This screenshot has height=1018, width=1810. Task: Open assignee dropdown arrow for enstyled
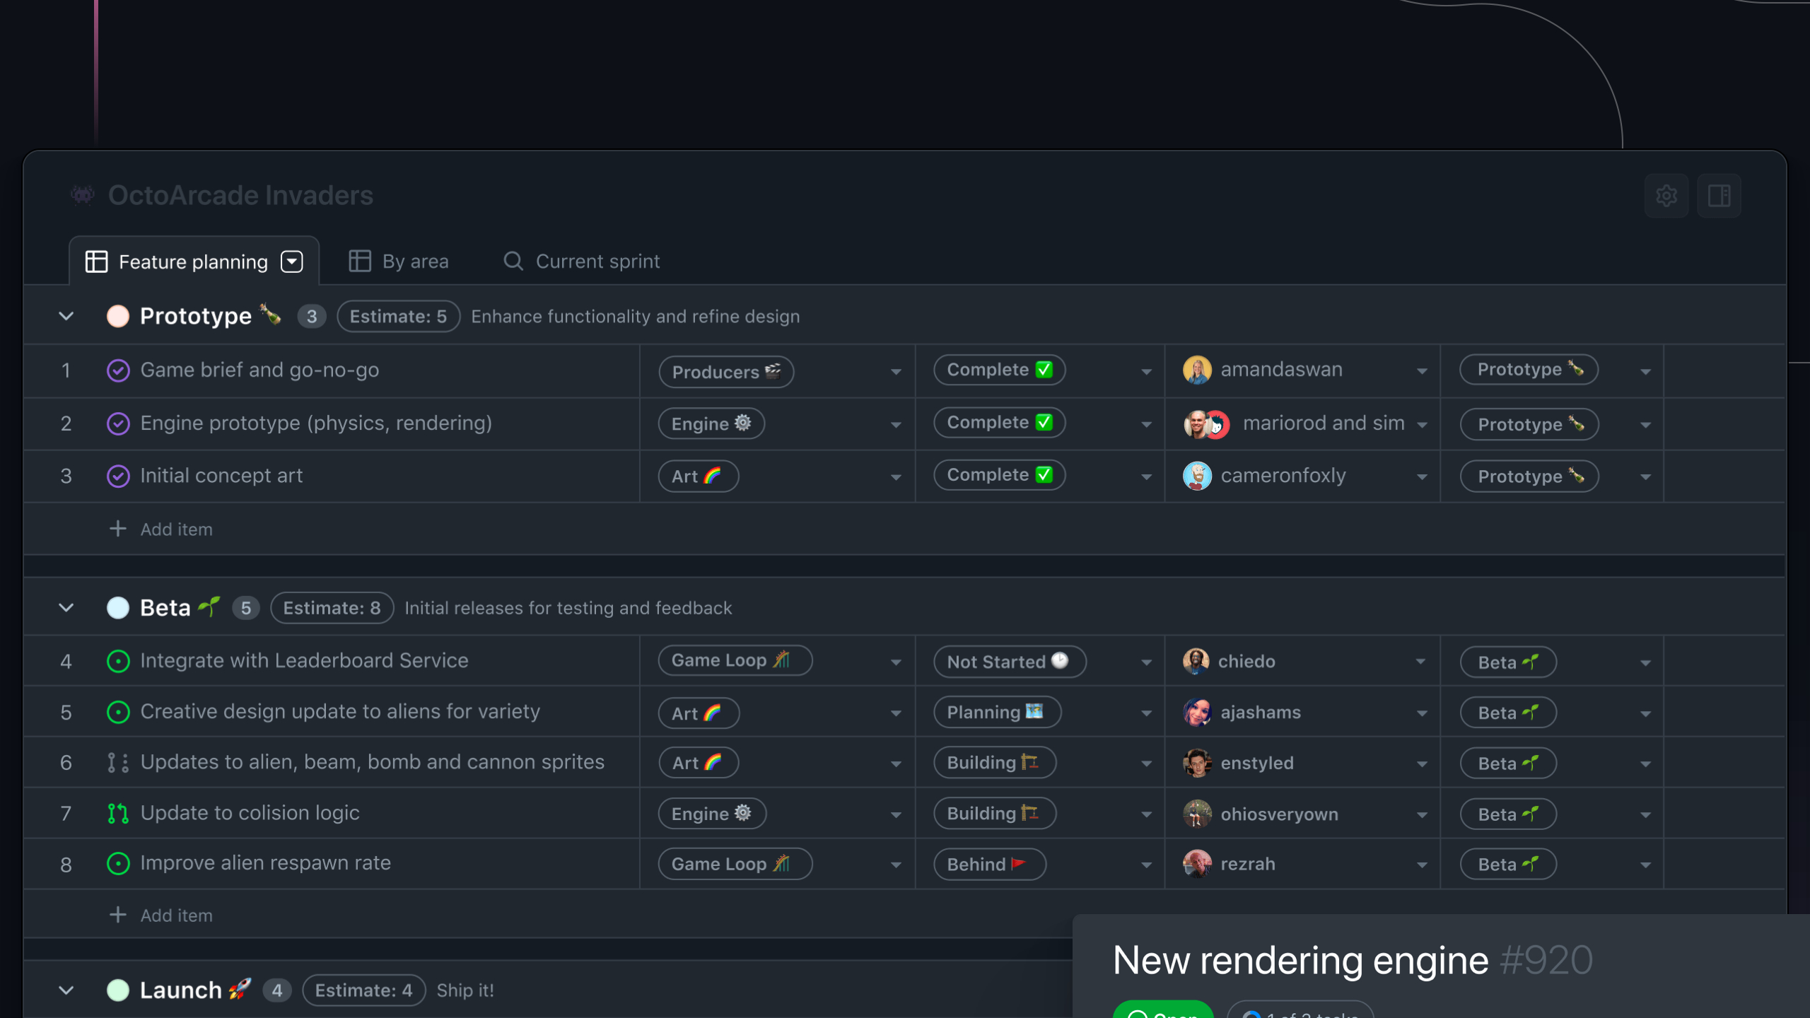point(1422,764)
